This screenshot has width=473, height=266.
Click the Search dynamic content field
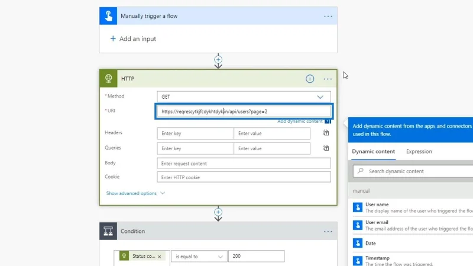coord(413,171)
